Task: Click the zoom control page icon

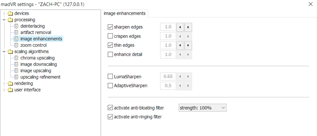Action: click(16, 45)
